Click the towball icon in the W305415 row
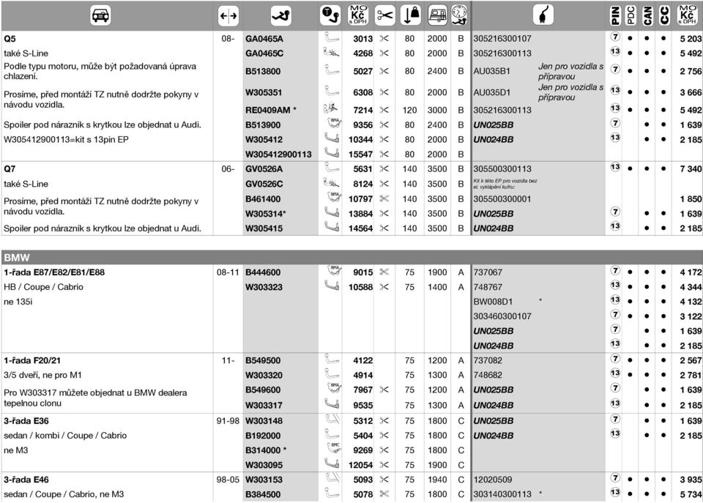 [332, 227]
